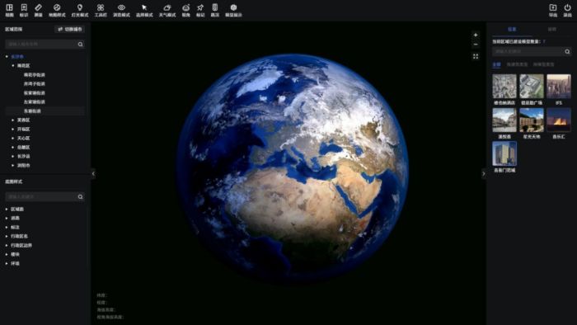The width and height of the screenshot is (577, 325).
Task: Click the switch city button
Action: coord(70,29)
